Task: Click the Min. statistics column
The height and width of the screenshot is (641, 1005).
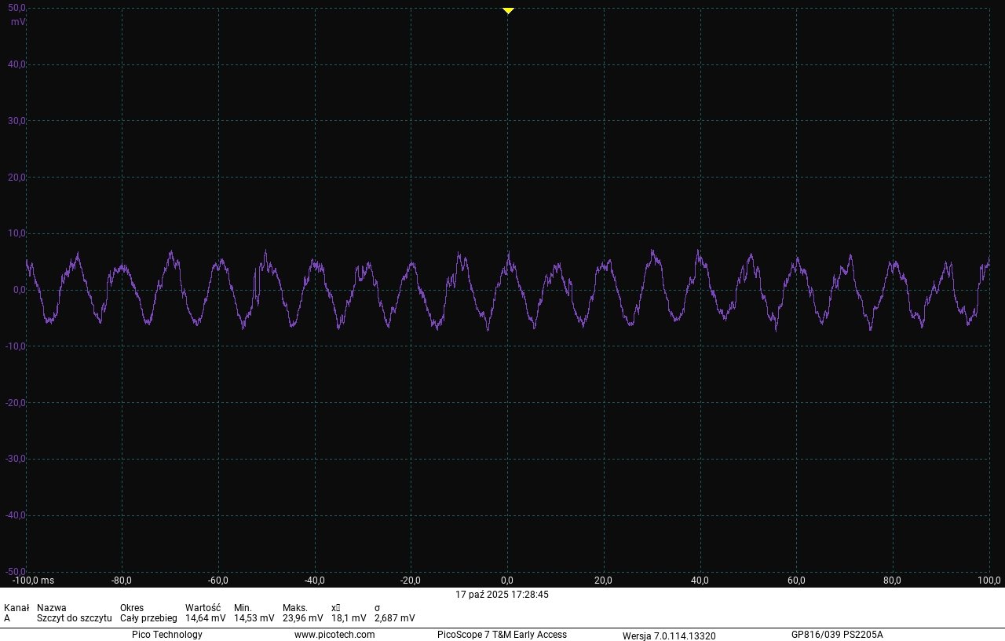Action: point(243,607)
